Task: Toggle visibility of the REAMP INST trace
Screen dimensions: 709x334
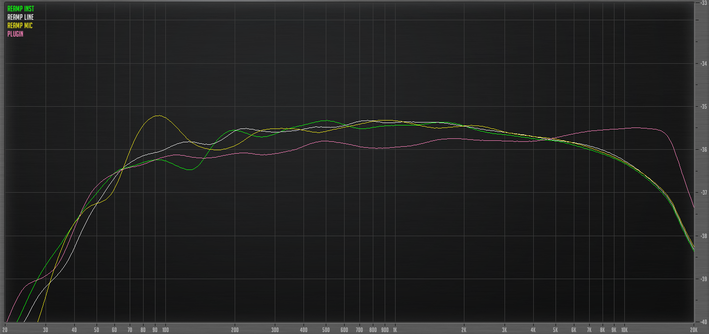Action: point(20,8)
